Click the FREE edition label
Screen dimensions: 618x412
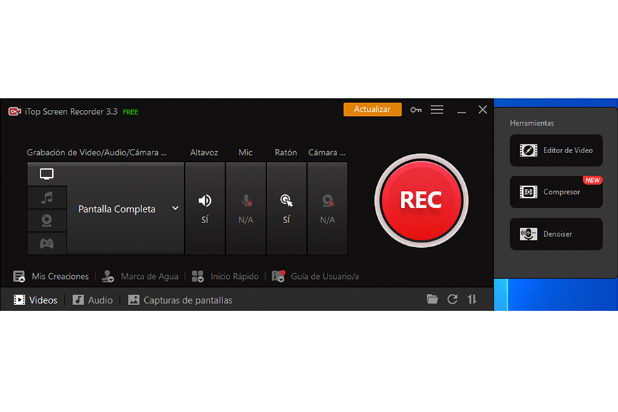click(x=130, y=112)
